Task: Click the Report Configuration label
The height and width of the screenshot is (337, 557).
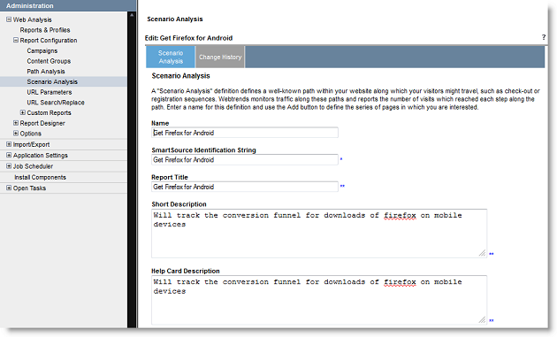Action: 49,40
